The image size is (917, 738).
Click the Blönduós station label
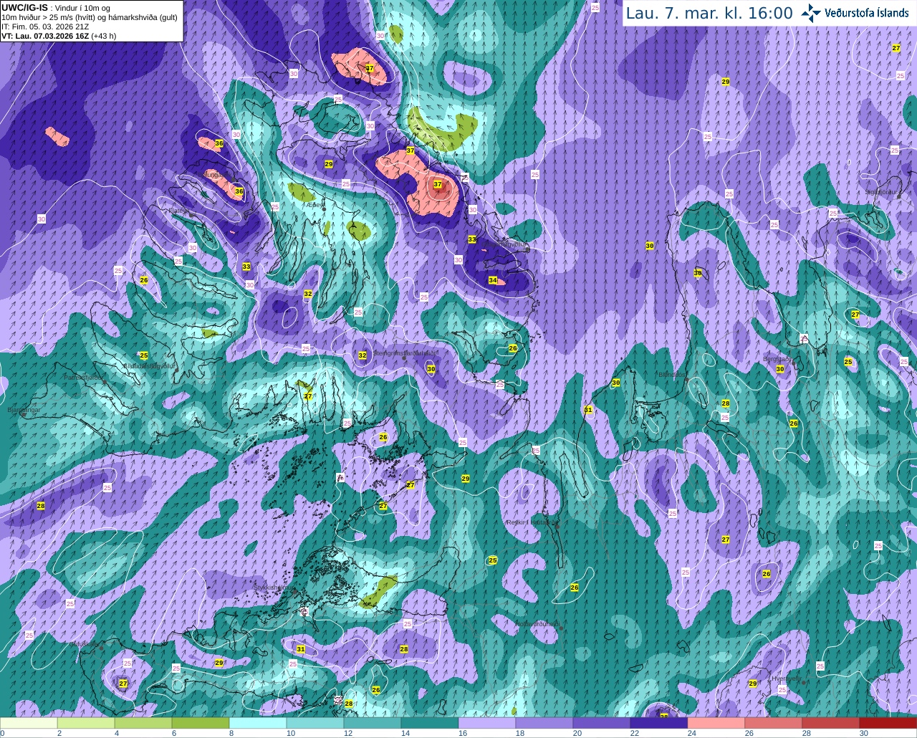672,374
